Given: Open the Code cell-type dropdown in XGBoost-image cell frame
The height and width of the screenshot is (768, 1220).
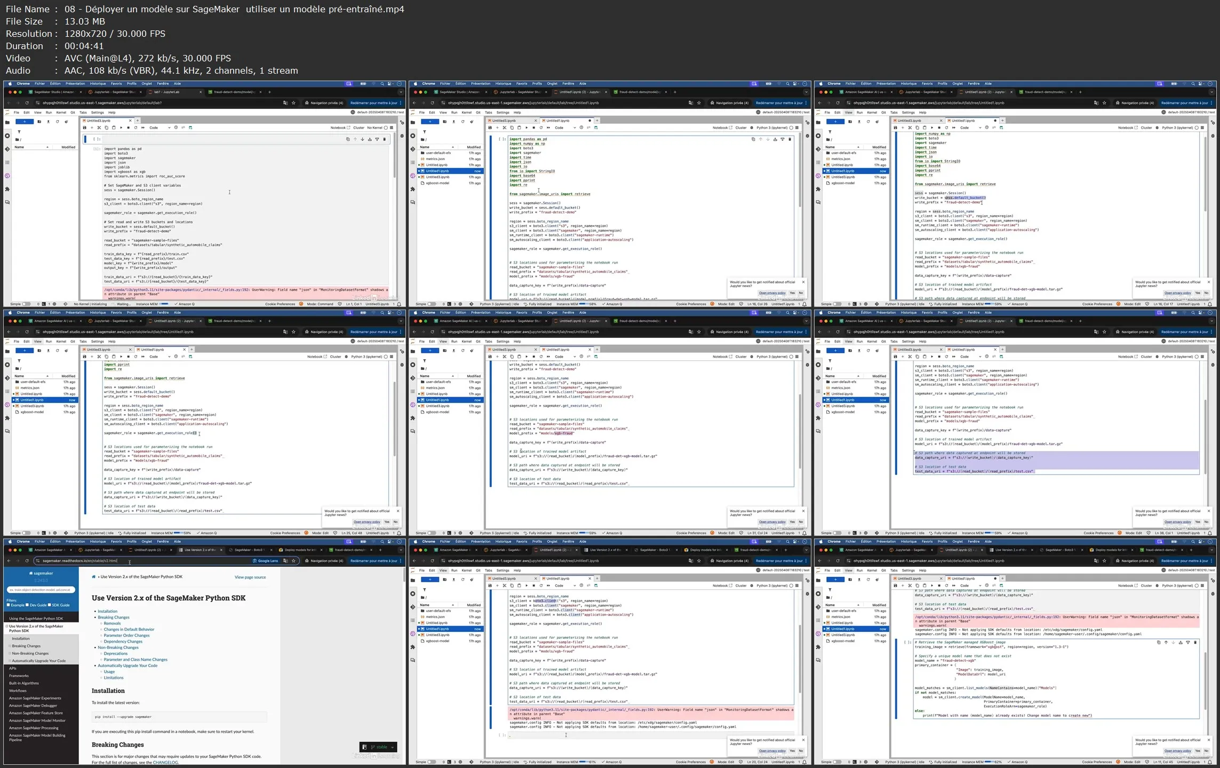Looking at the screenshot, I should 970,585.
